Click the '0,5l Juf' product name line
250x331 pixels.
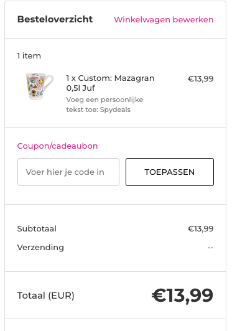(81, 88)
